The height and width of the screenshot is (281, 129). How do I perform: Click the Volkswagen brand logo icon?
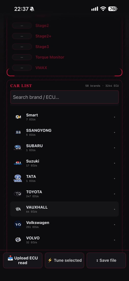point(18,225)
